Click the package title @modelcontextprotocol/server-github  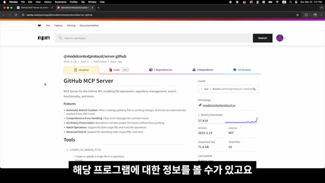tap(95, 56)
